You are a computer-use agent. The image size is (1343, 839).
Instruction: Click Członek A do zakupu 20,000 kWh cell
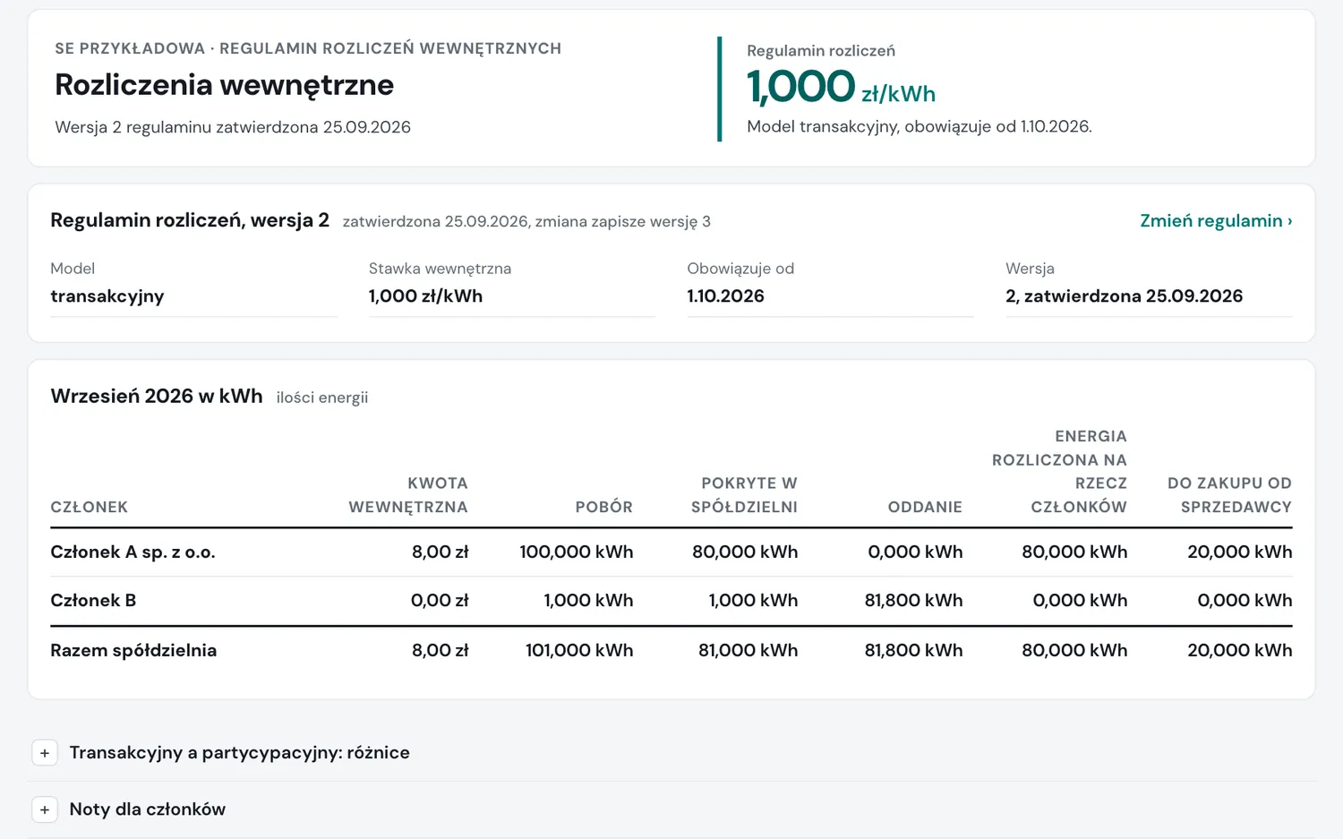coord(1240,552)
